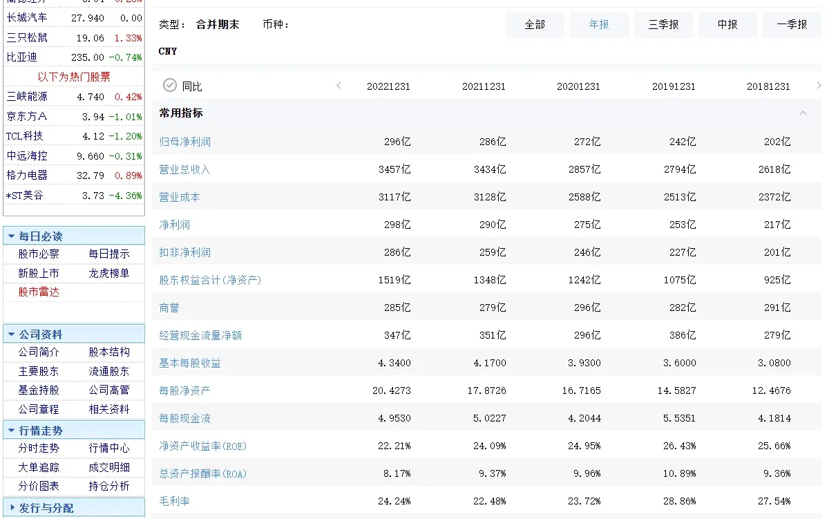This screenshot has width=838, height=519.
Task: Open the 公司简介 page
Action: point(39,350)
